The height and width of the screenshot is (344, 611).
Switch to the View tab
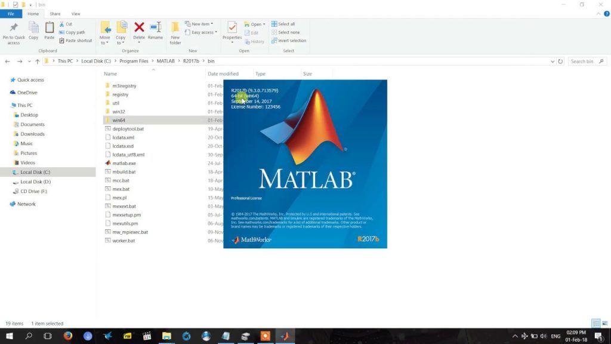point(76,14)
